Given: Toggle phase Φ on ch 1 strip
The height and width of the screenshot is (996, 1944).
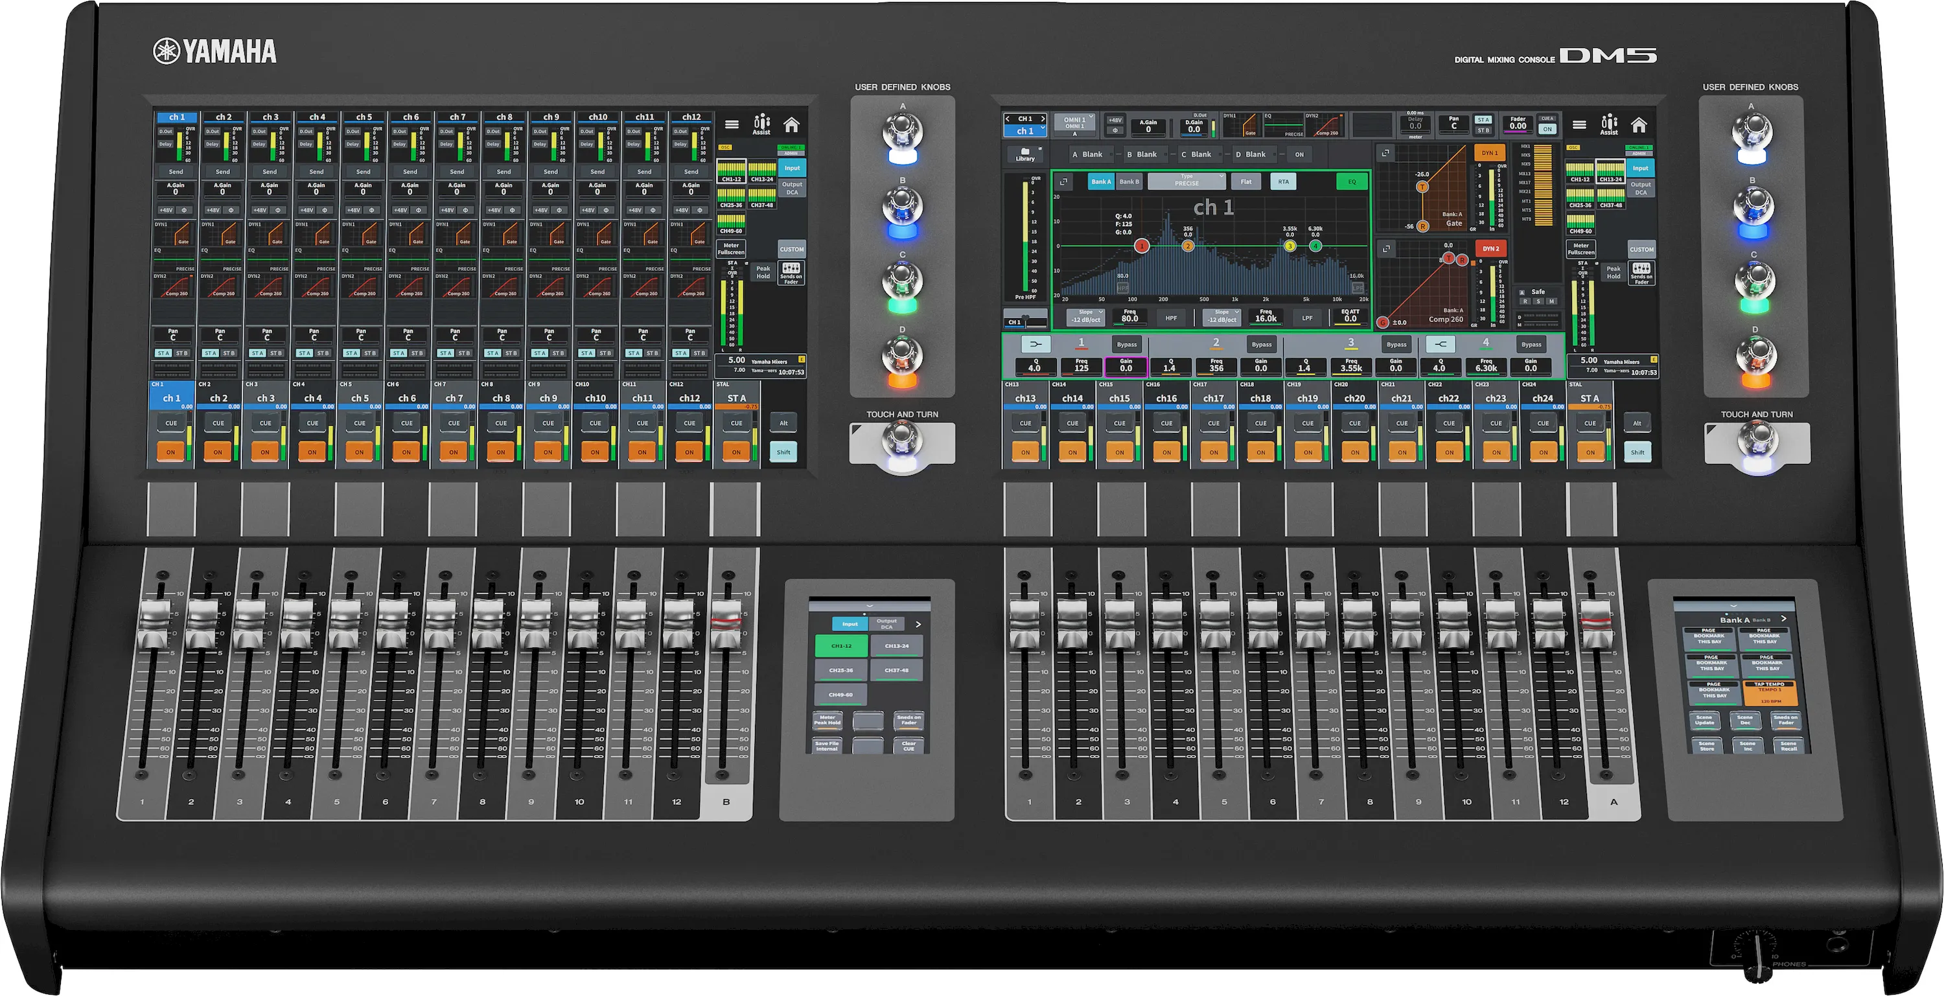Looking at the screenshot, I should [x=184, y=211].
